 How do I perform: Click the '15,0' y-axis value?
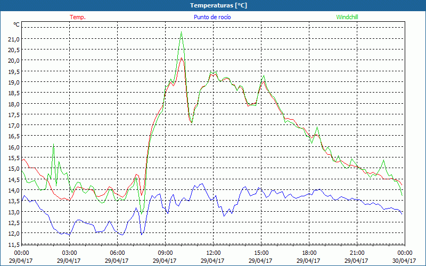(14, 169)
